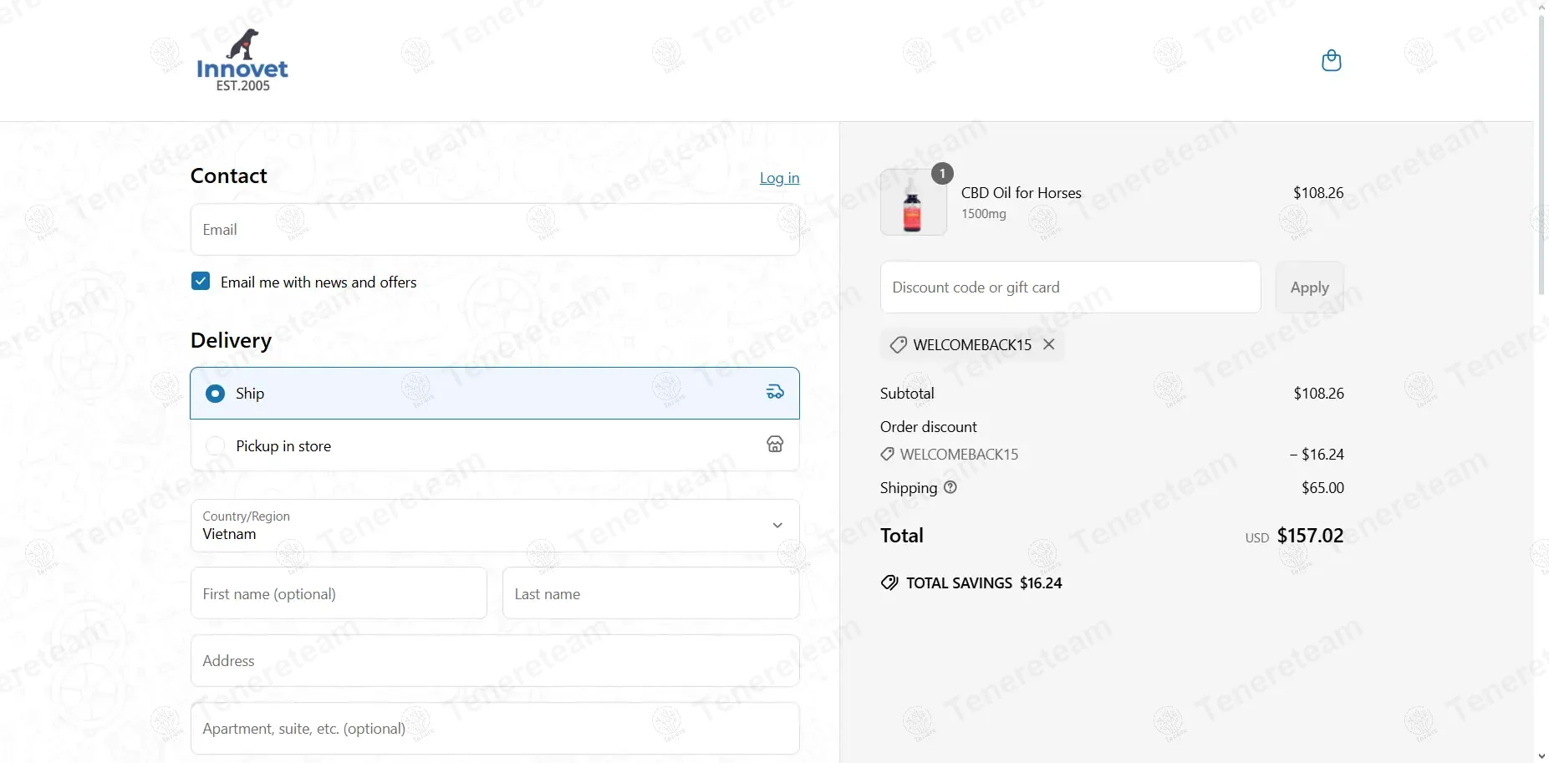This screenshot has height=763, width=1549.
Task: Click the TOTAL SAVINGS $16.24 text
Action: (x=984, y=583)
